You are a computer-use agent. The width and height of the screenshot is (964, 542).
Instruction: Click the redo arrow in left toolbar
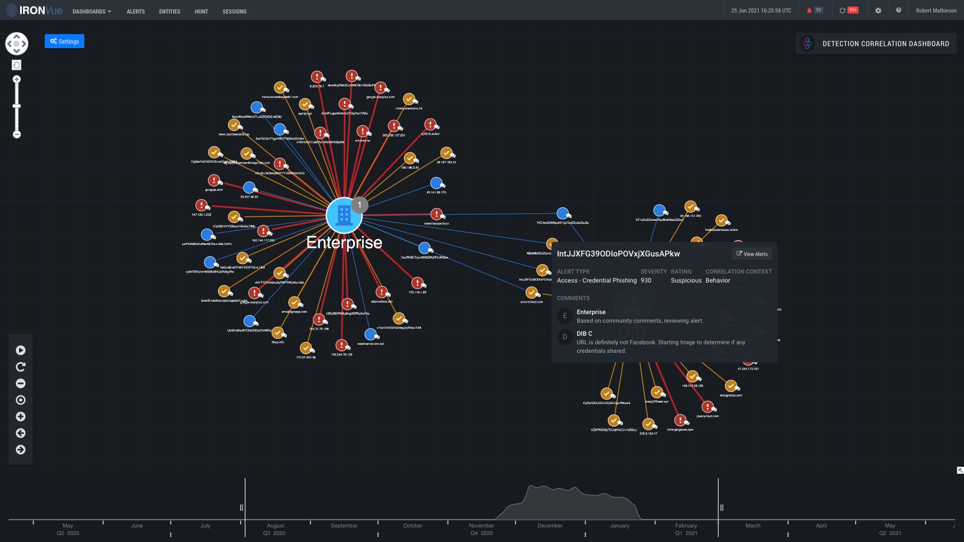click(x=21, y=367)
